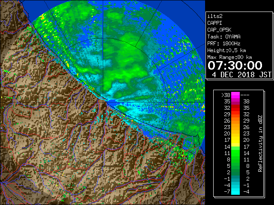Click the red 32–35 dBZ legend swatch
This screenshot has width=274, height=205.
[x=235, y=108]
